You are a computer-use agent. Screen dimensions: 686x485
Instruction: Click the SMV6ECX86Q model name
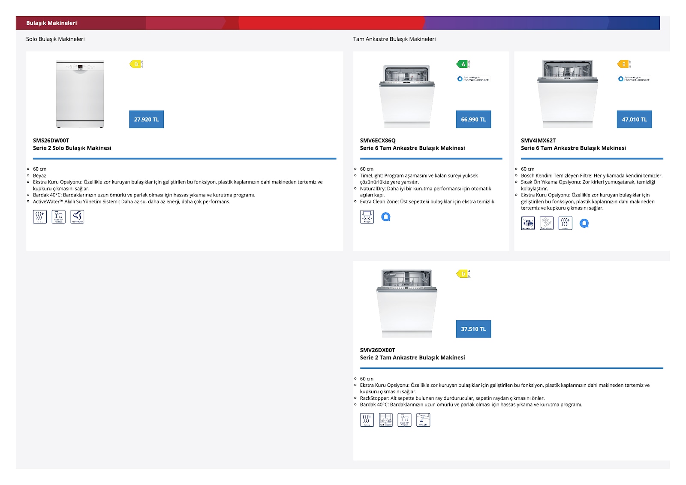tap(378, 140)
